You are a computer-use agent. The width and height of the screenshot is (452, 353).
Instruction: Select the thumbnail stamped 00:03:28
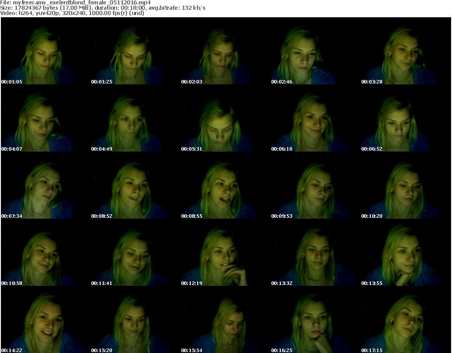(406, 51)
